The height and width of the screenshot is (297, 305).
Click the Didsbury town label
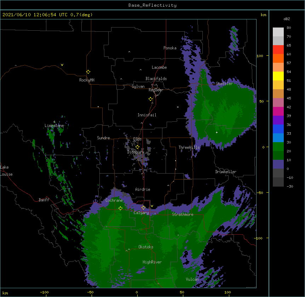coord(136,152)
